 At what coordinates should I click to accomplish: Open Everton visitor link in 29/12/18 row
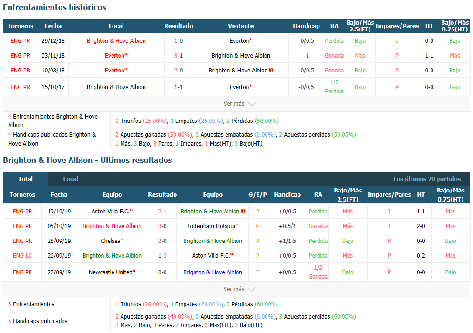point(241,40)
